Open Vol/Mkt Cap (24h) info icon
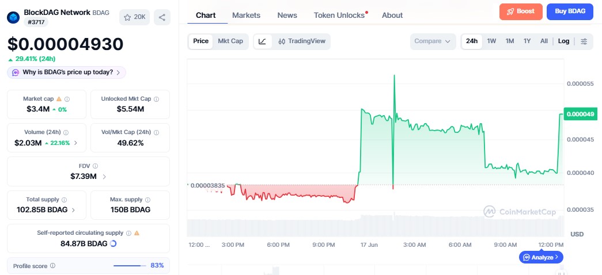The image size is (602, 275). point(156,132)
